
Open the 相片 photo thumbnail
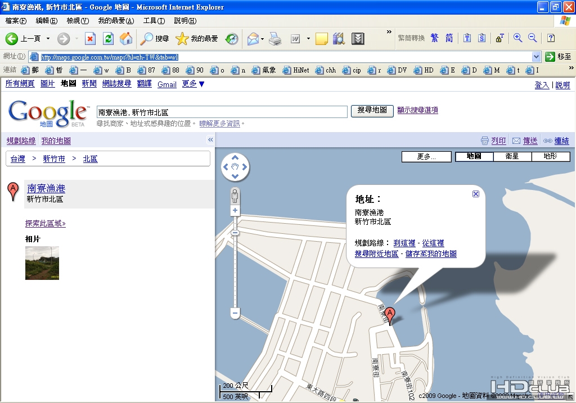42,263
